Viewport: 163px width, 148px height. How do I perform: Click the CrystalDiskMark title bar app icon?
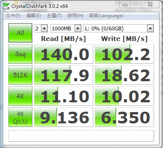(6, 6)
